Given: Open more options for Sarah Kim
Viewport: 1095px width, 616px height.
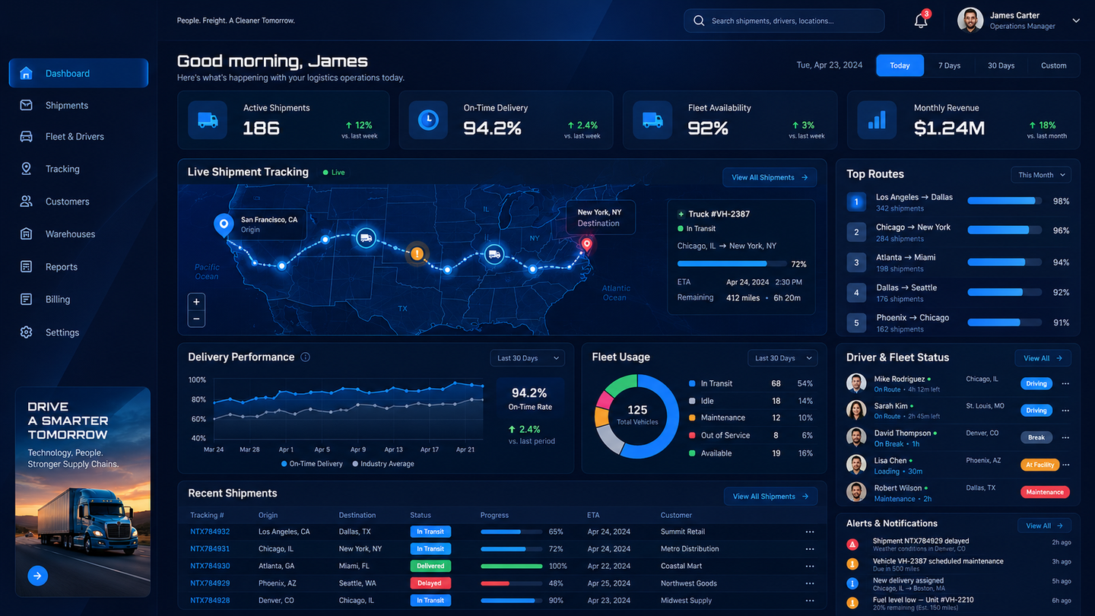Looking at the screenshot, I should pos(1065,411).
